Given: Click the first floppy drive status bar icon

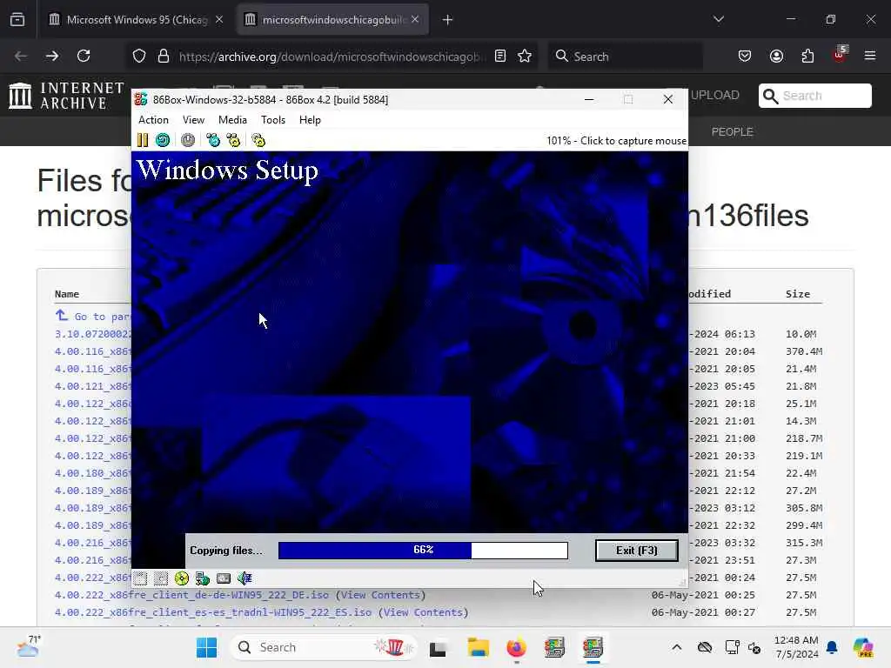Looking at the screenshot, I should (141, 578).
